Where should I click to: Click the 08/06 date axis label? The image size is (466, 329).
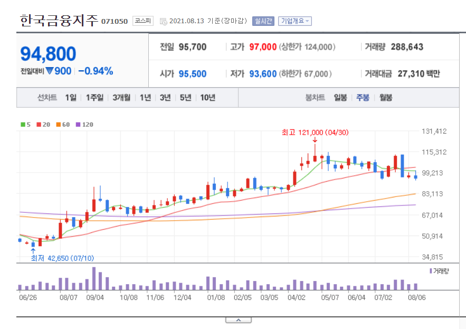click(x=417, y=297)
